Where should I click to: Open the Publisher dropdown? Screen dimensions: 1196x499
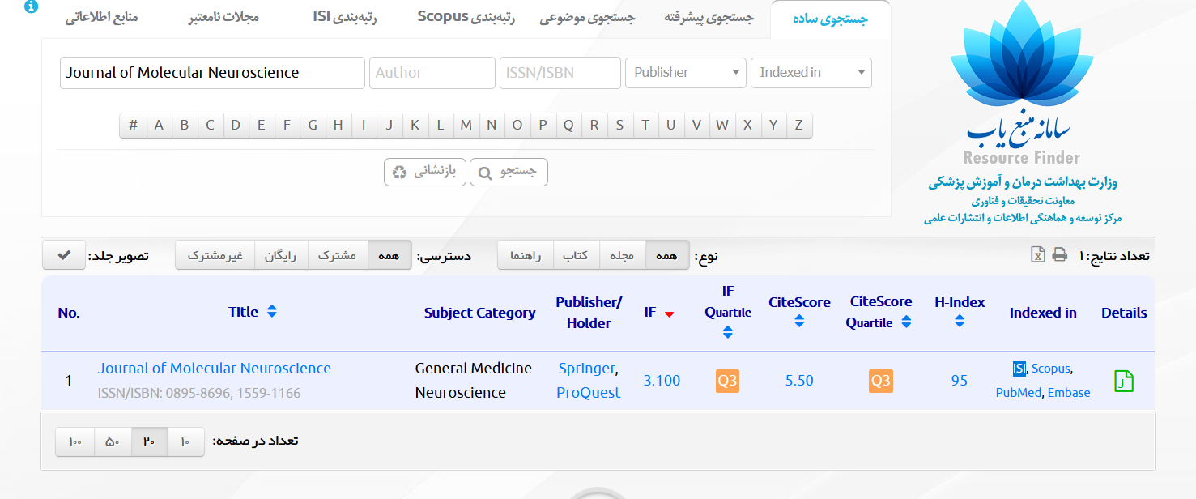pos(685,72)
